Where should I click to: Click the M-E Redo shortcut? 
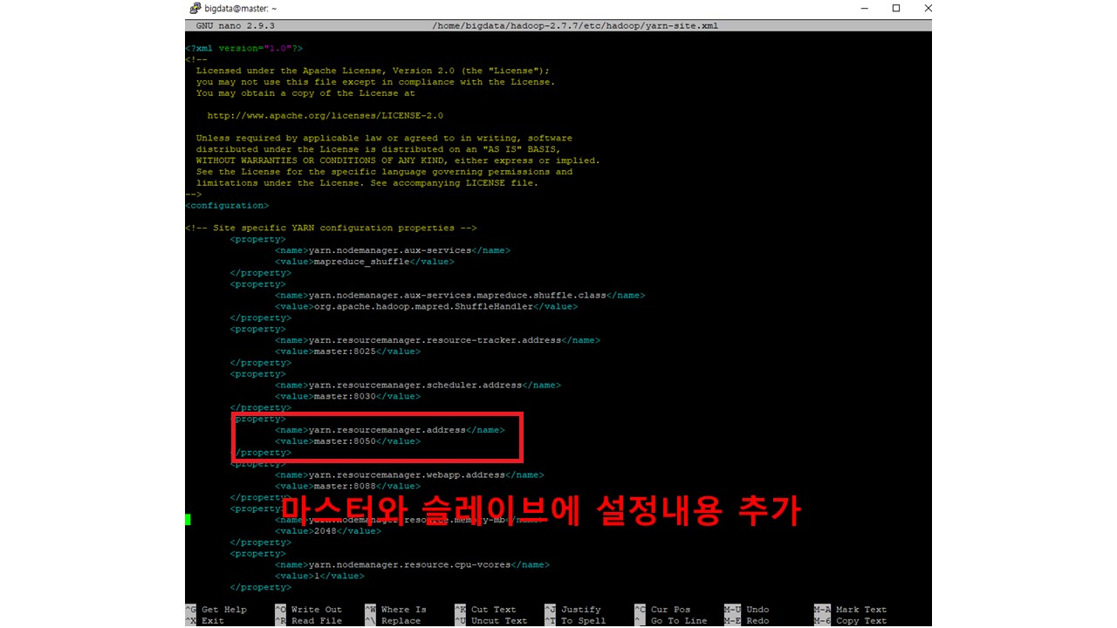pos(747,621)
